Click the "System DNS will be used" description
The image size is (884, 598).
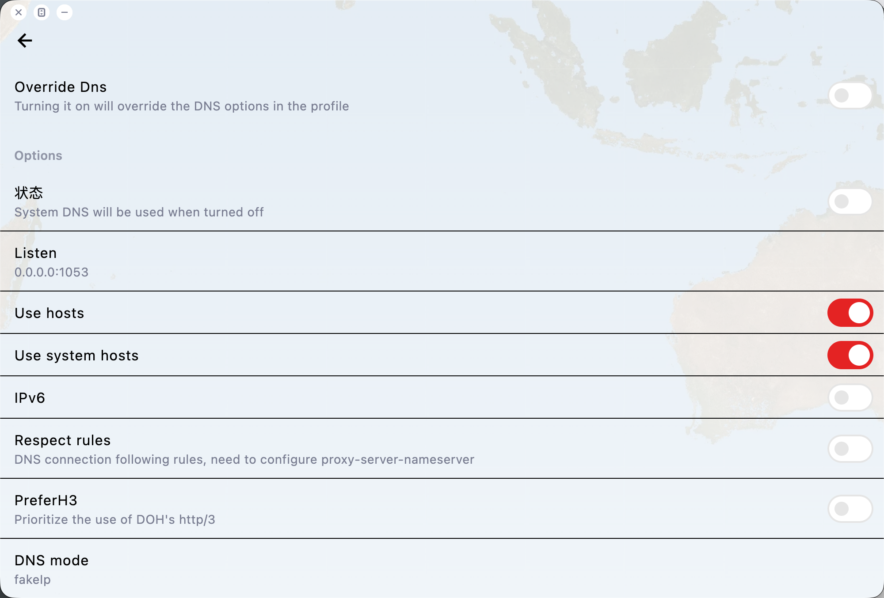click(139, 212)
